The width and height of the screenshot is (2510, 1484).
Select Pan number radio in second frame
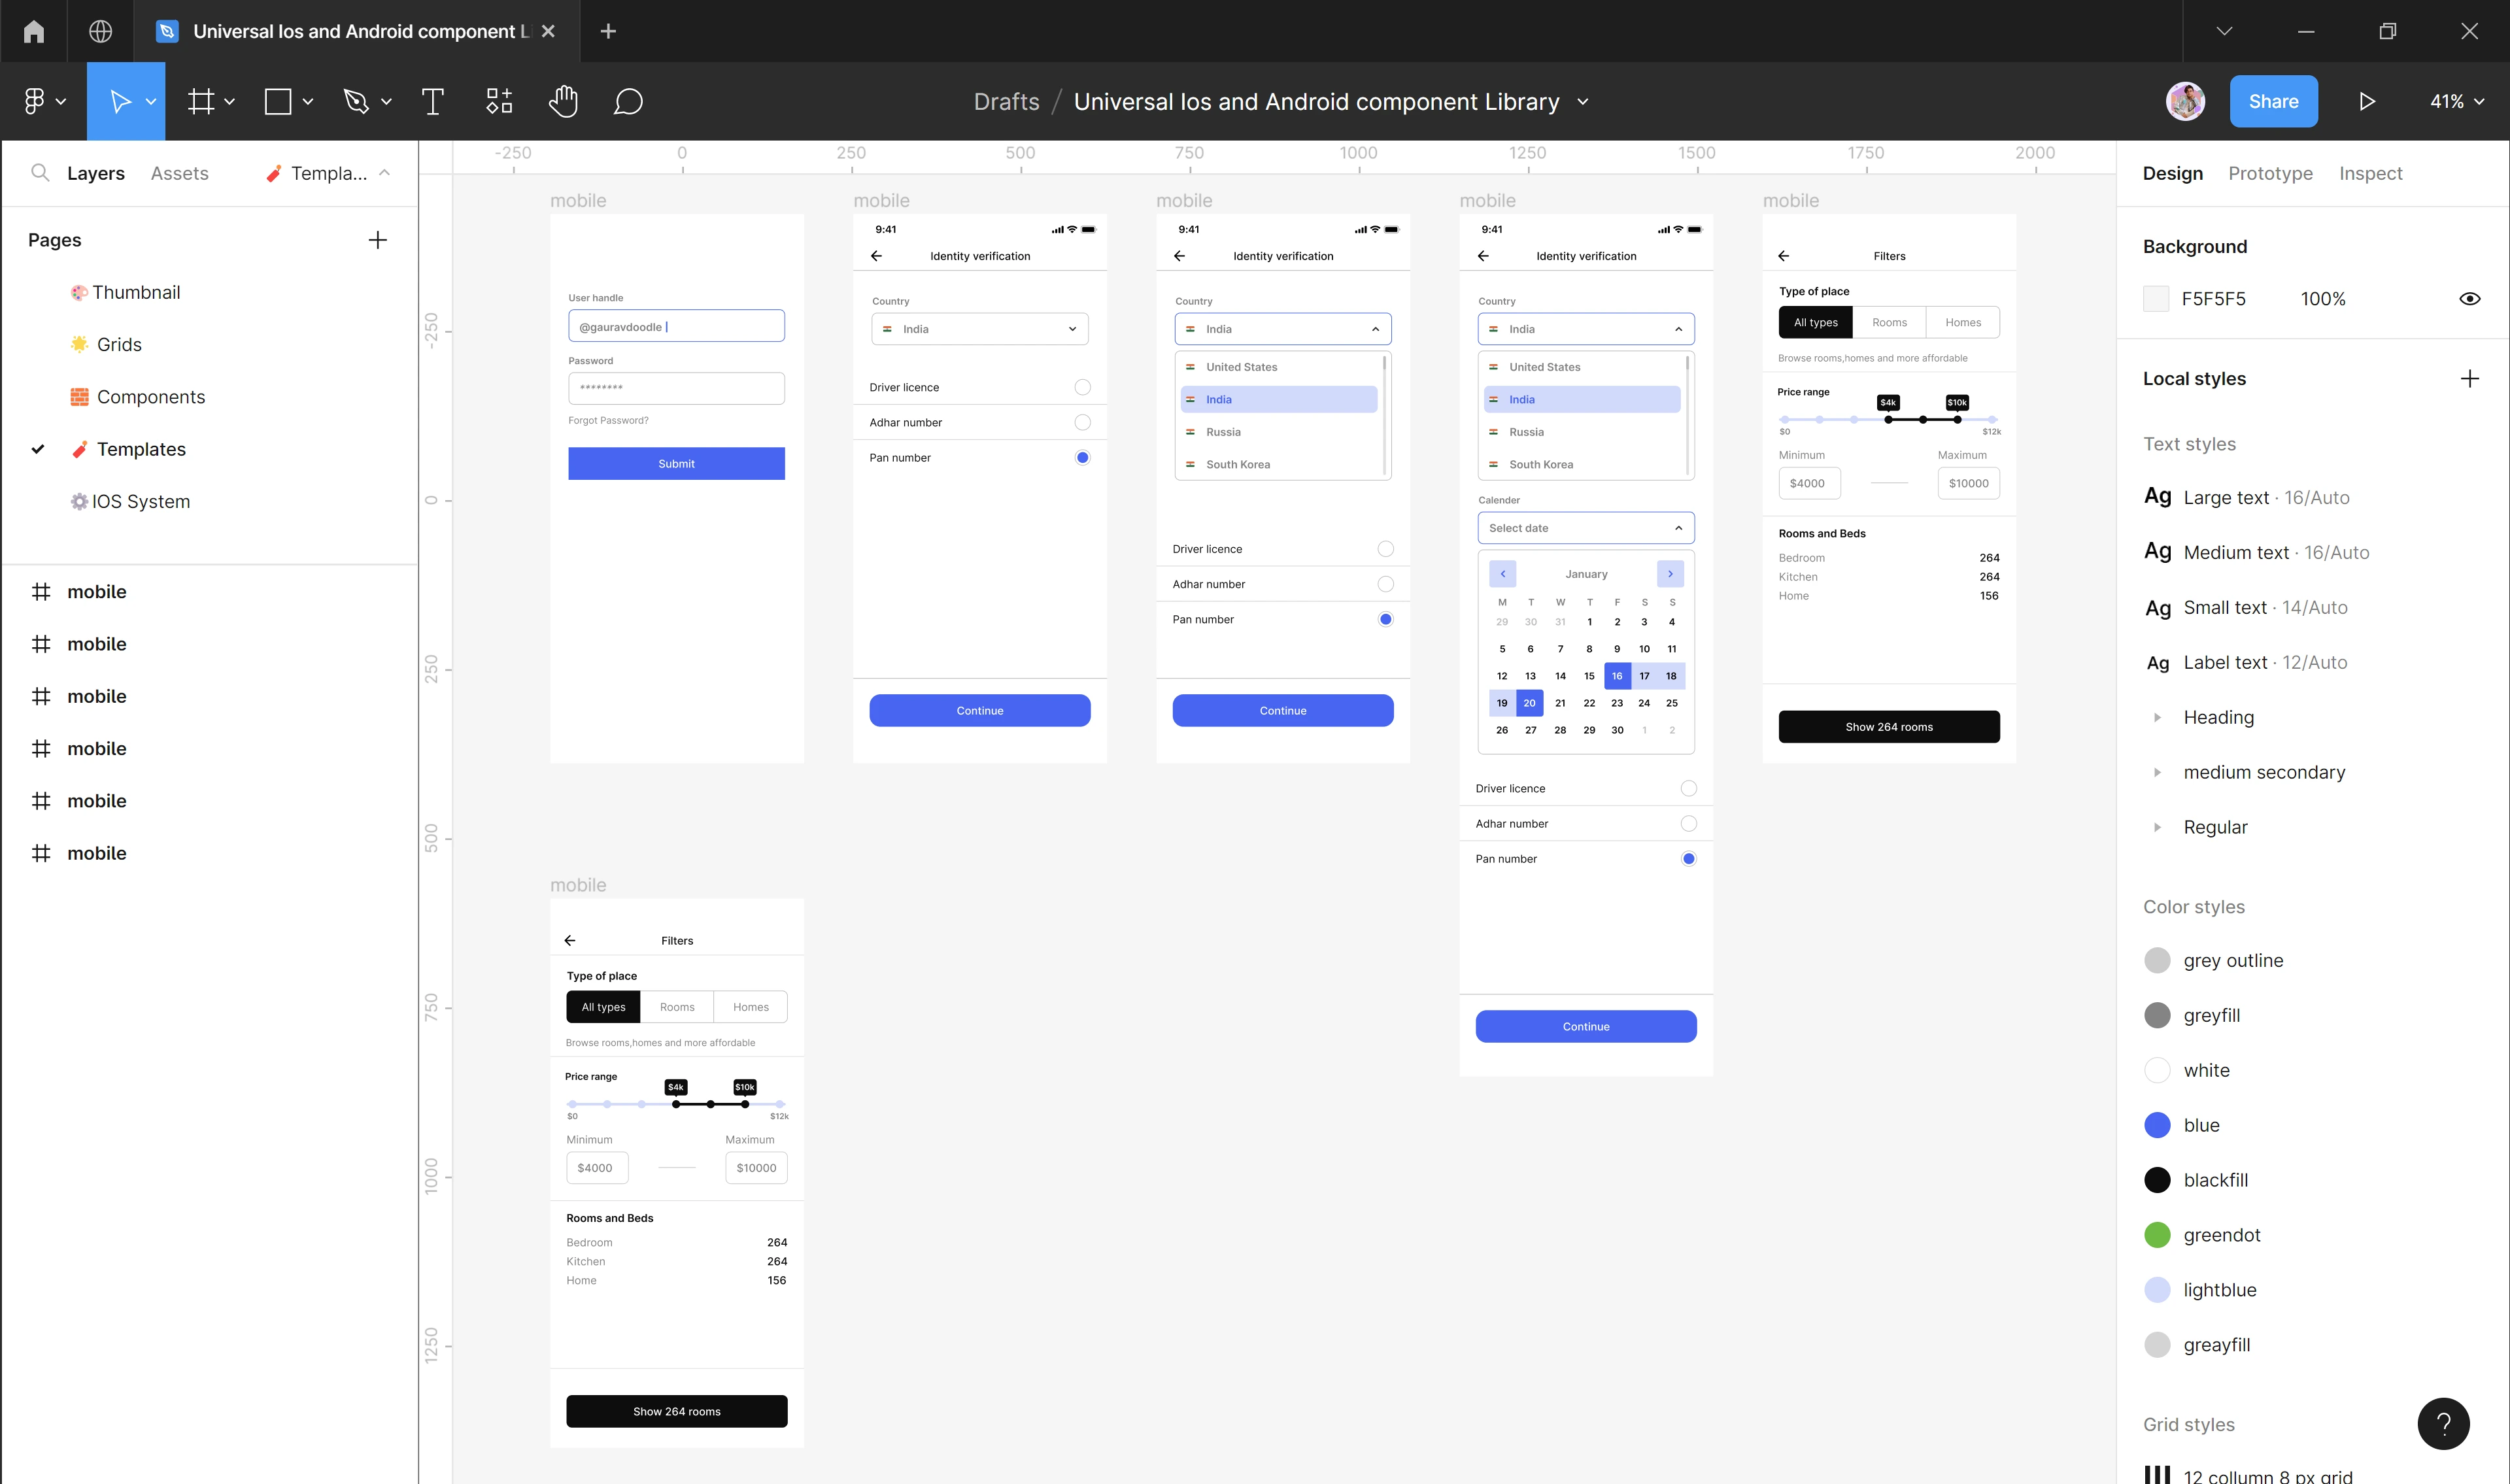pos(1083,458)
